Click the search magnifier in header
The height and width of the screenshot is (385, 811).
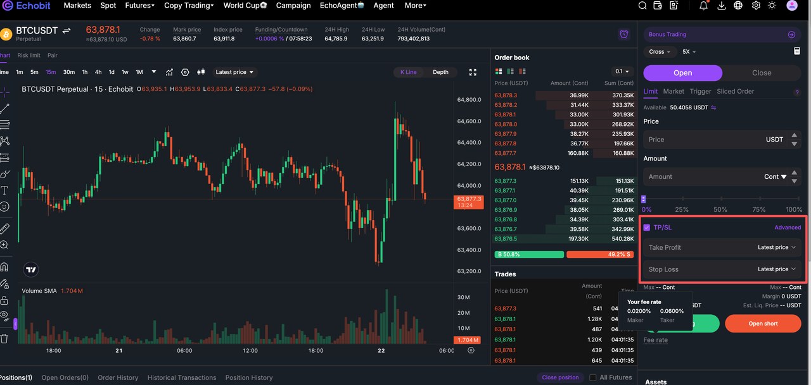tap(642, 6)
